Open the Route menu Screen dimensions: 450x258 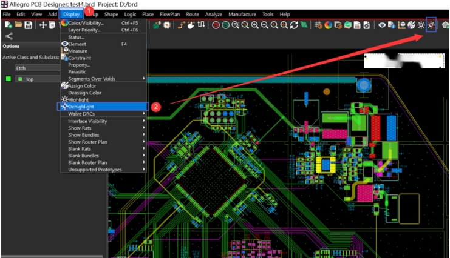(193, 14)
